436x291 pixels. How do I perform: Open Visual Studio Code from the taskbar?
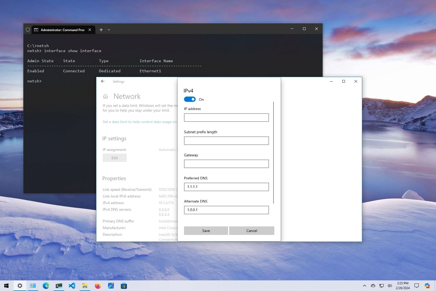72,286
